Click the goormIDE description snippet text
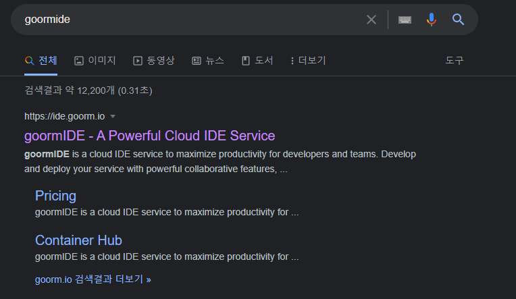Screen dimensions: 516x299 tap(220, 161)
